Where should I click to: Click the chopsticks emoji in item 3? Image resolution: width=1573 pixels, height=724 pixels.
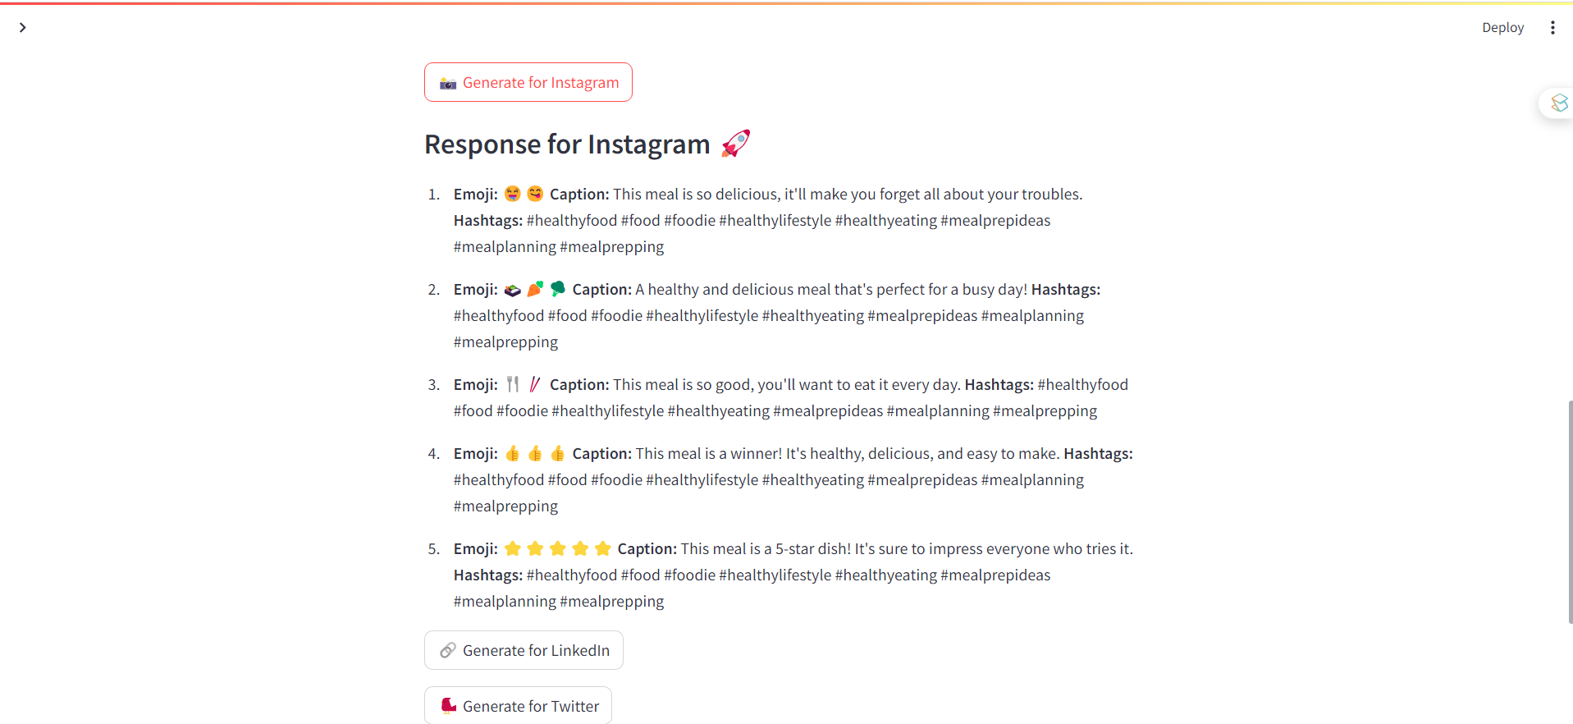535,384
